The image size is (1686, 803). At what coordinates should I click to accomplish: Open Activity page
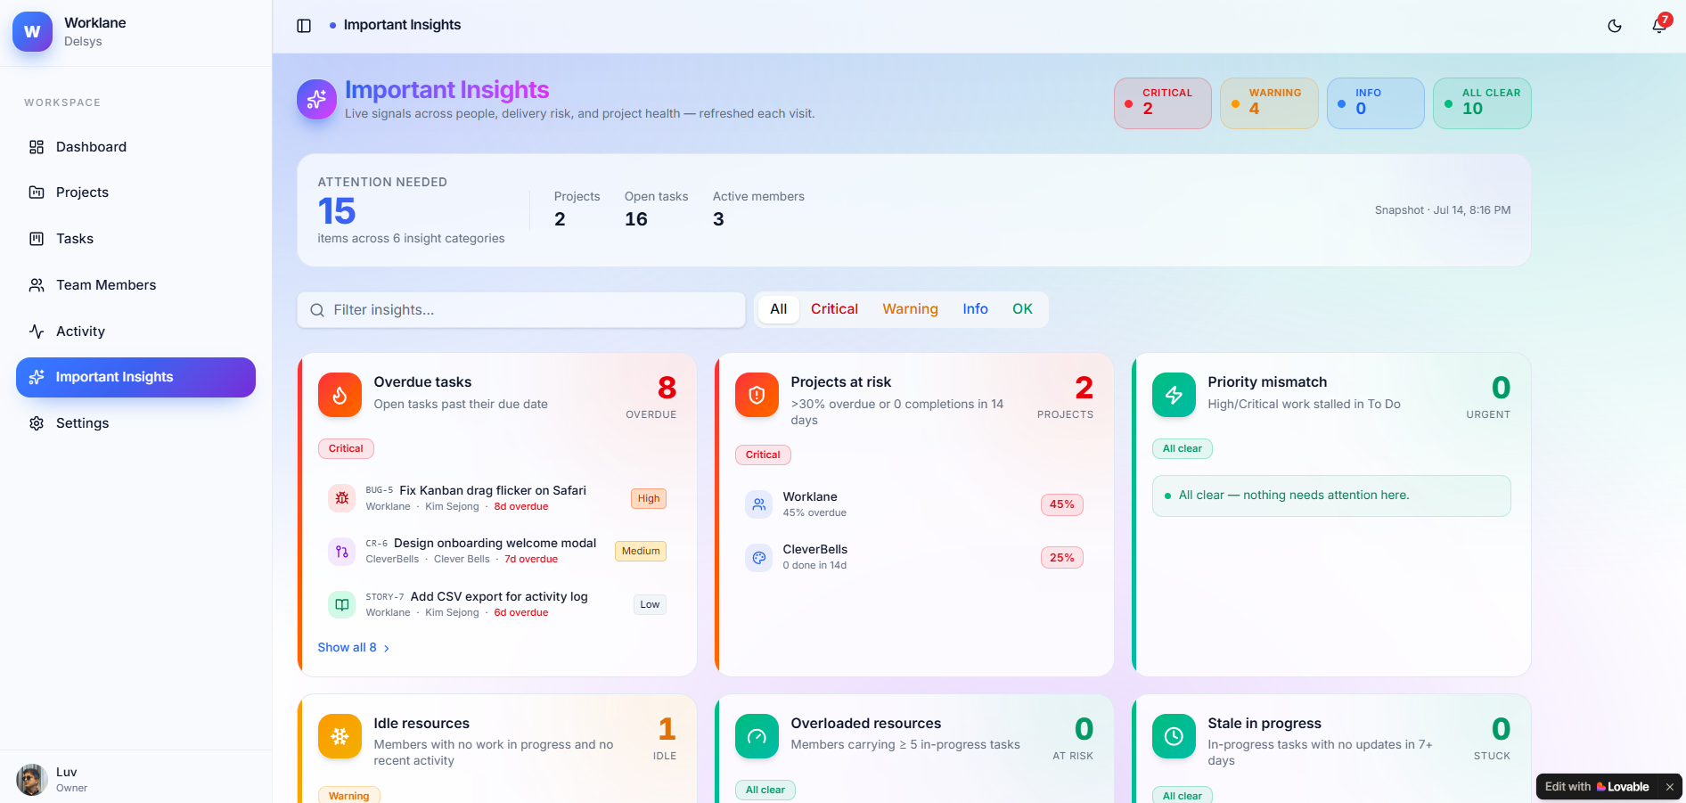coord(135,332)
